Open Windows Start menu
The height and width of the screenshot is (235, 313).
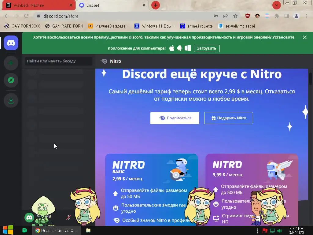click(x=8, y=230)
